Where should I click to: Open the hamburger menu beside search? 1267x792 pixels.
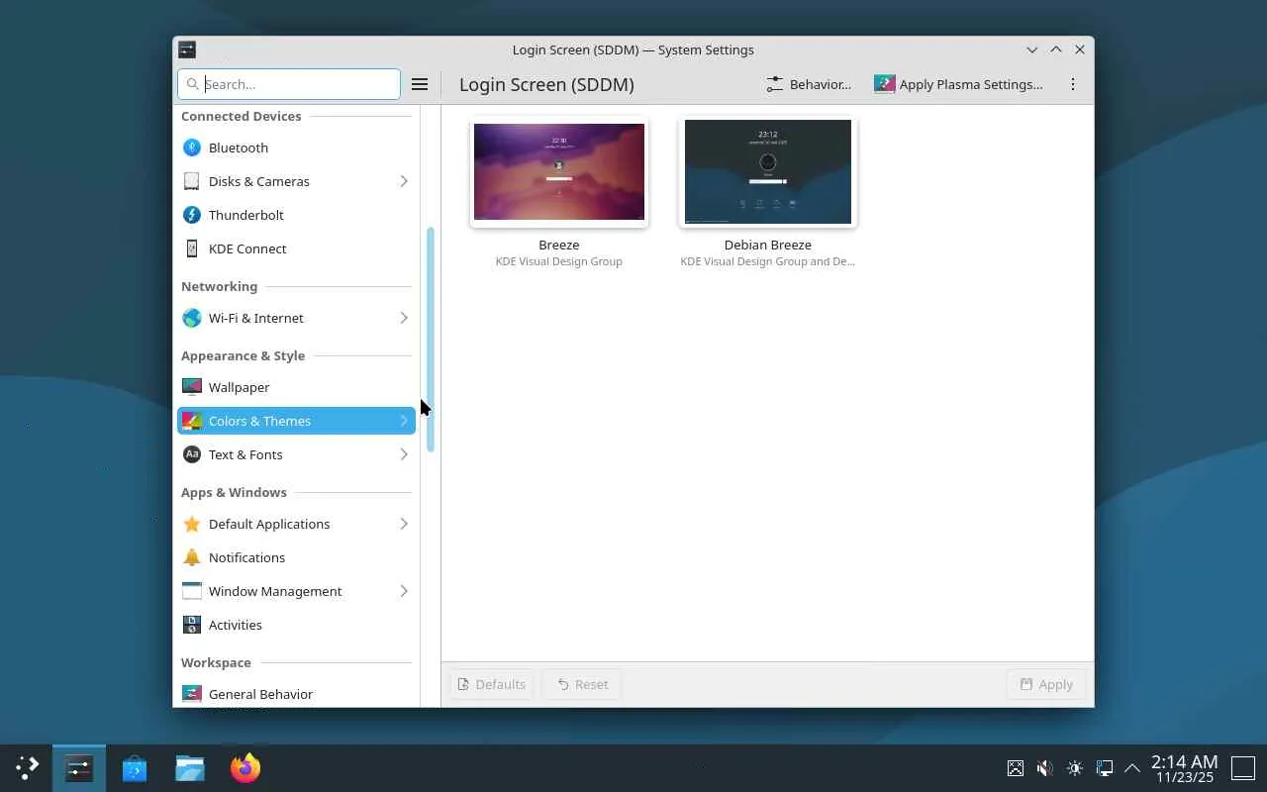click(420, 84)
